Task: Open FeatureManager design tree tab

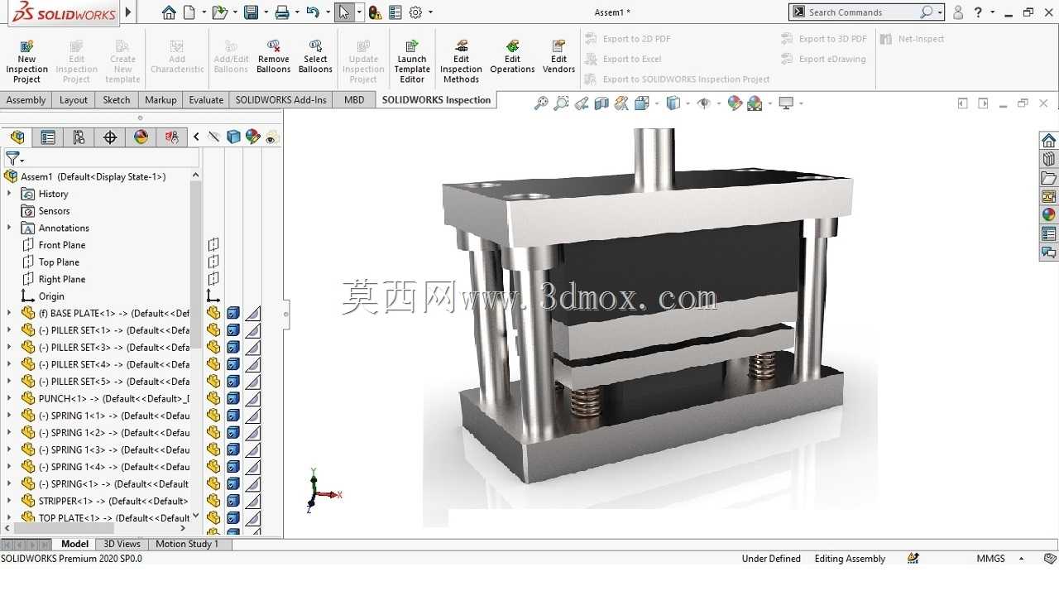Action: click(x=17, y=137)
